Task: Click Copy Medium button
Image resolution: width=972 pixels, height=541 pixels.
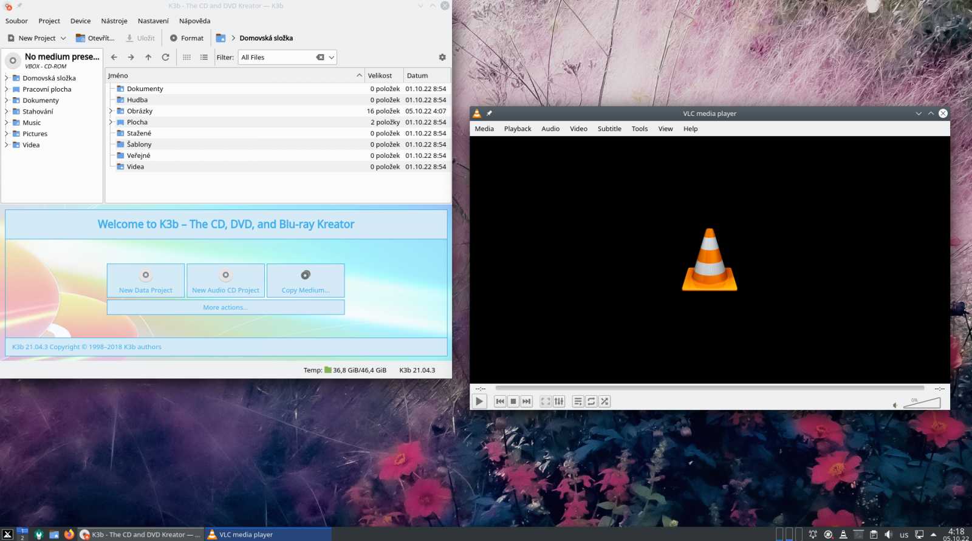Action: (x=306, y=281)
